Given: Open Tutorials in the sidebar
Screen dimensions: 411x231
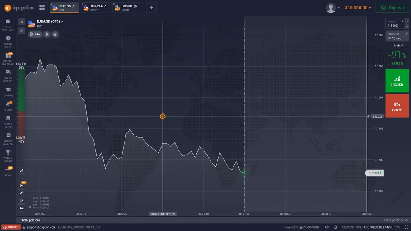Looking at the screenshot, I should tap(8, 92).
